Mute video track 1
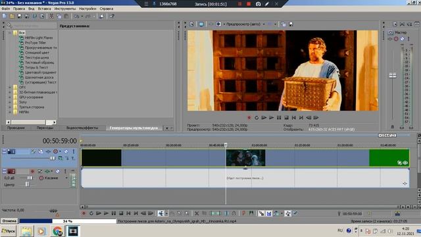 click(x=66, y=151)
